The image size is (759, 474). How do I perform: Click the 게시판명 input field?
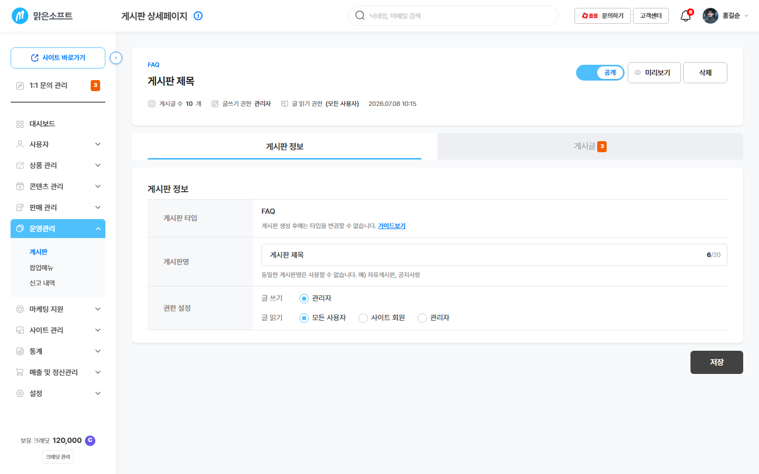coord(494,255)
